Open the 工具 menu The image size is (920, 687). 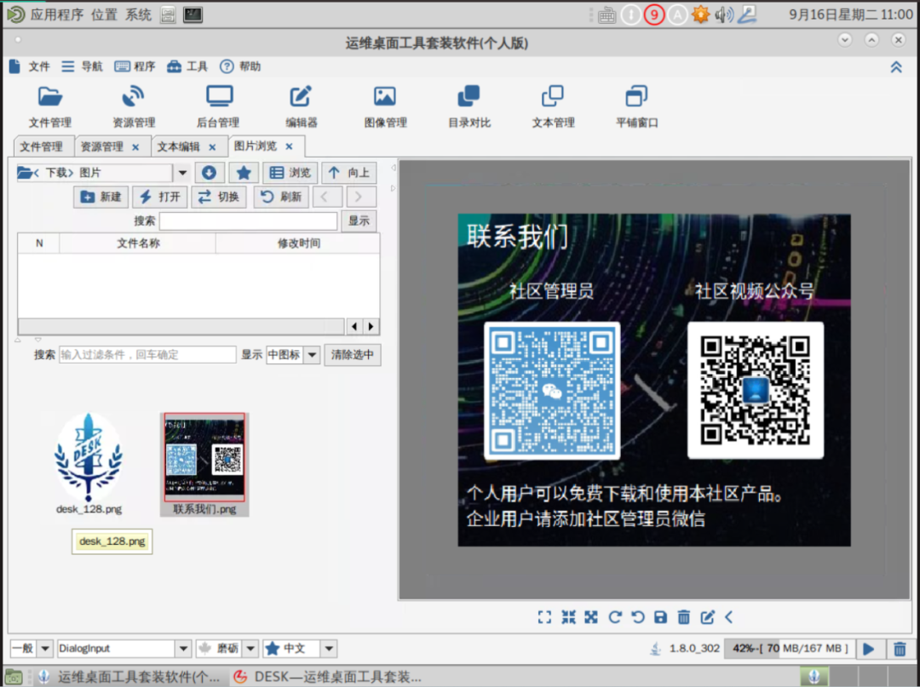click(x=187, y=66)
